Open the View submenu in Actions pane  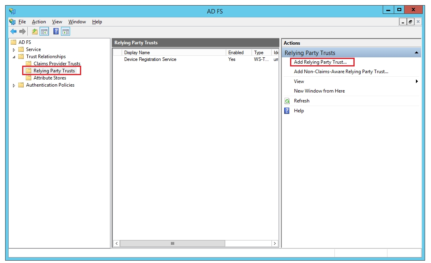(x=299, y=81)
